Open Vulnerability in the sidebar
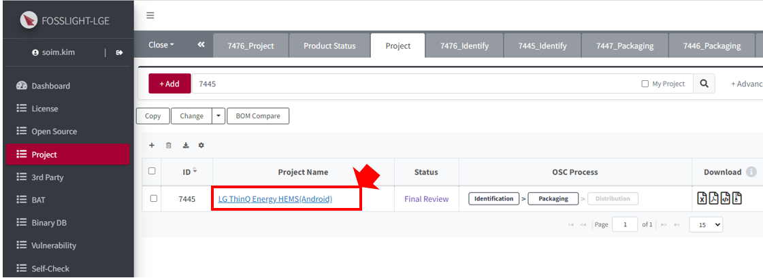This screenshot has height=278, width=763. point(67,245)
